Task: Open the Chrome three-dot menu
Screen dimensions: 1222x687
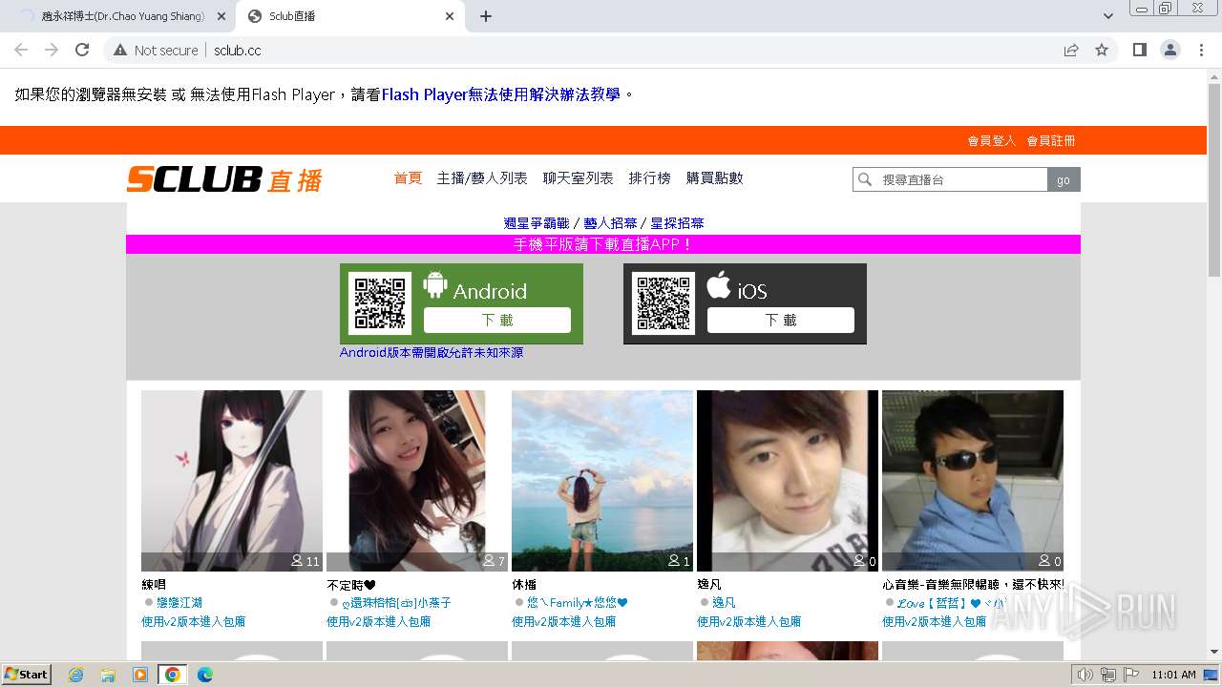Action: [x=1201, y=50]
